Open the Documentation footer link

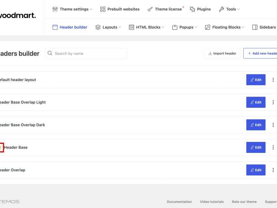(179, 202)
